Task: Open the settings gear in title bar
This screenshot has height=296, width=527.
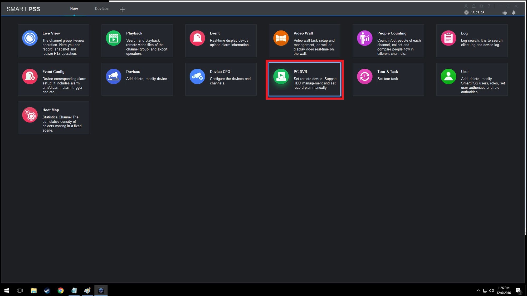Action: pyautogui.click(x=481, y=6)
